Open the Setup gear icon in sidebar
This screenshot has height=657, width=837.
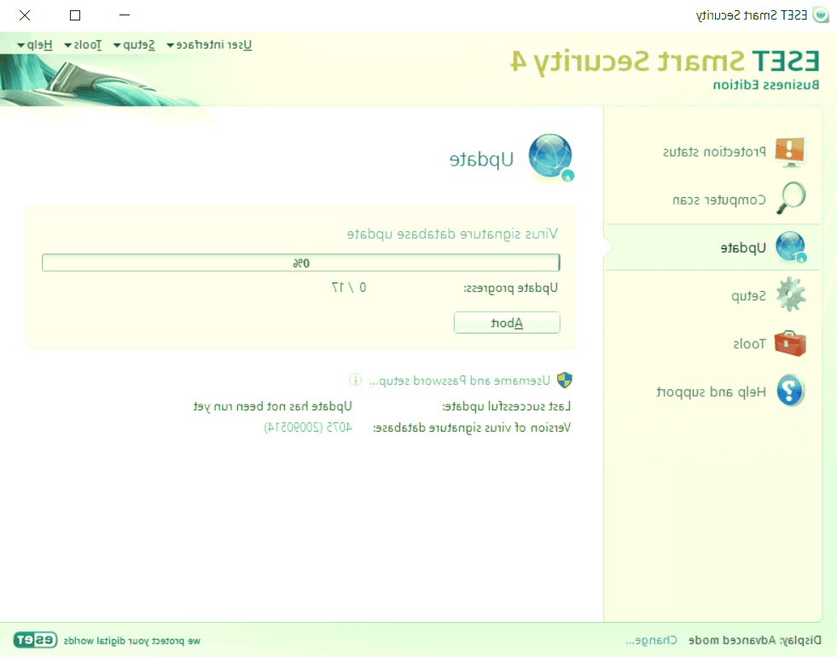click(x=789, y=296)
